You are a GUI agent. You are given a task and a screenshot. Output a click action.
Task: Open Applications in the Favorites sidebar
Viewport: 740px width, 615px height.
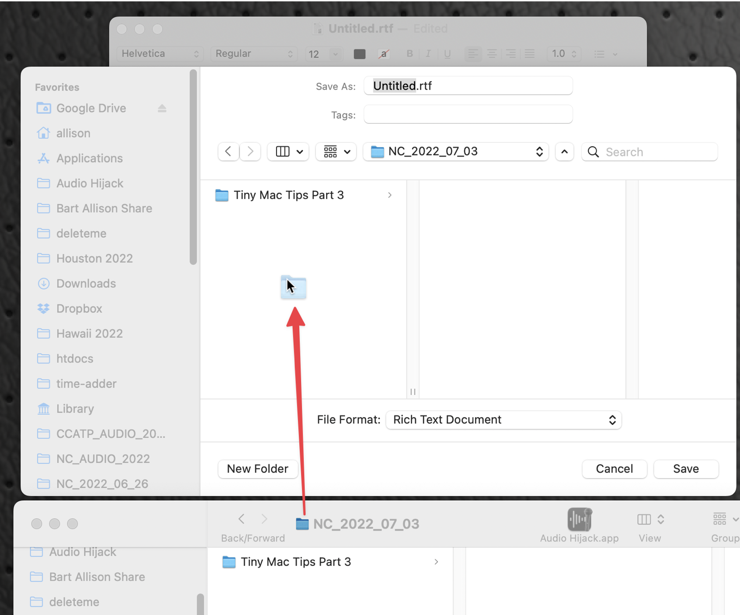89,158
